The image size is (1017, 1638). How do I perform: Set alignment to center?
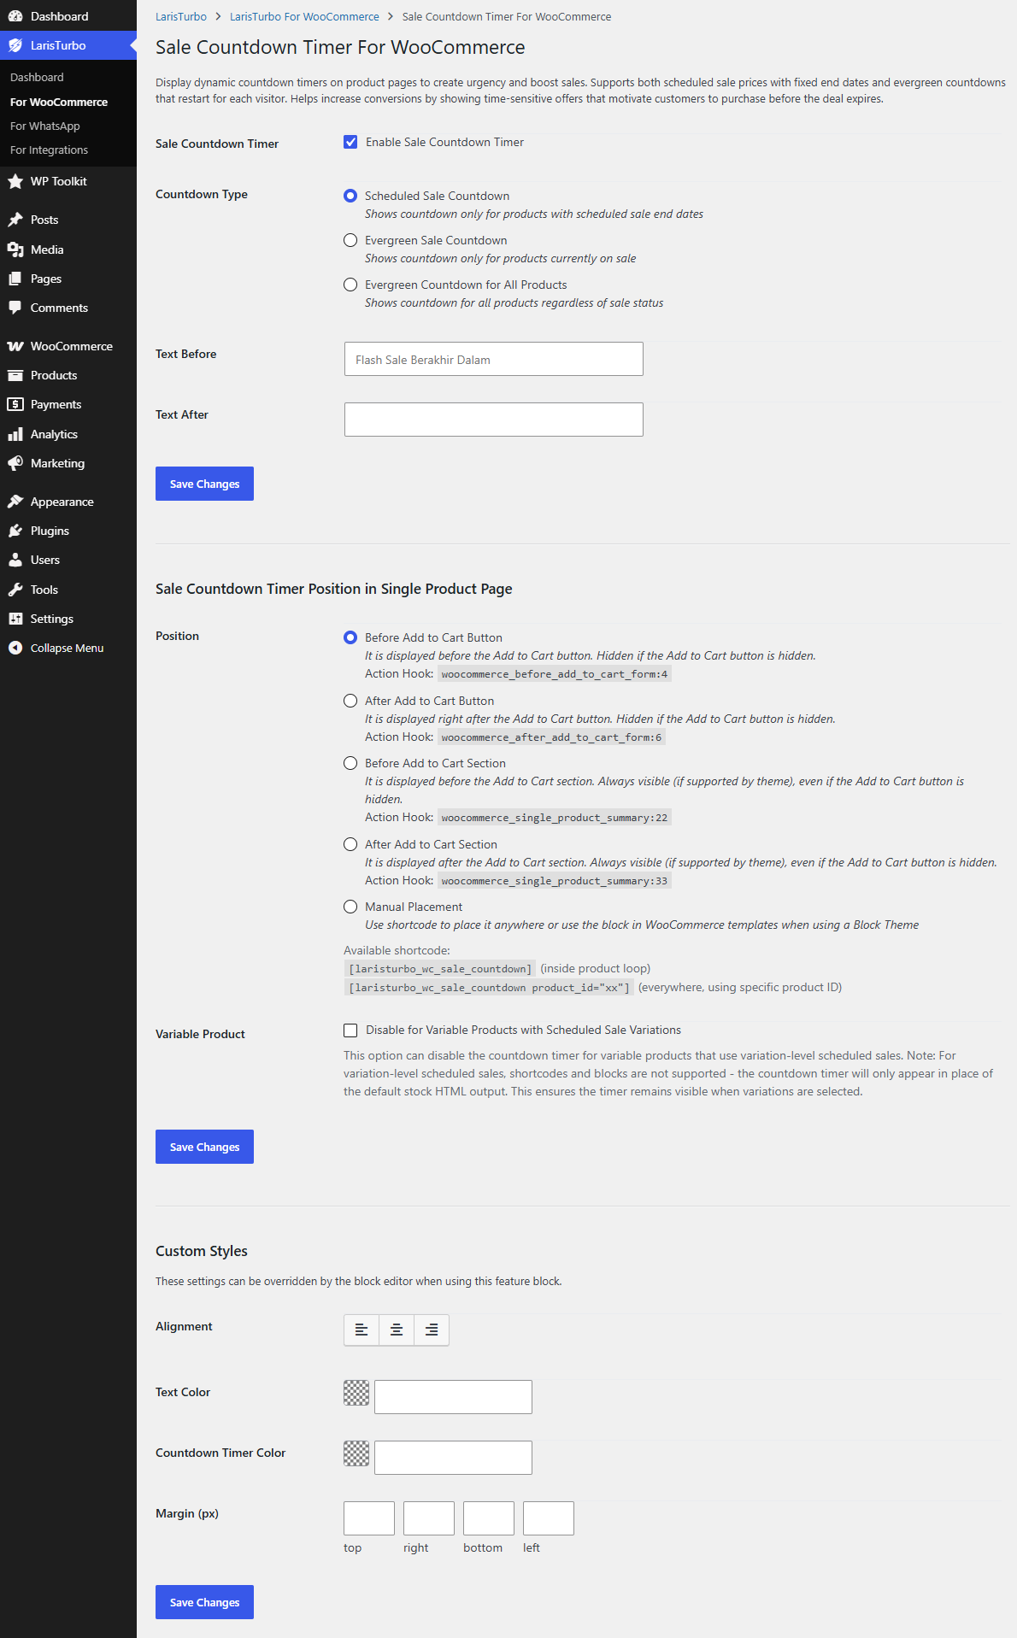(397, 1330)
